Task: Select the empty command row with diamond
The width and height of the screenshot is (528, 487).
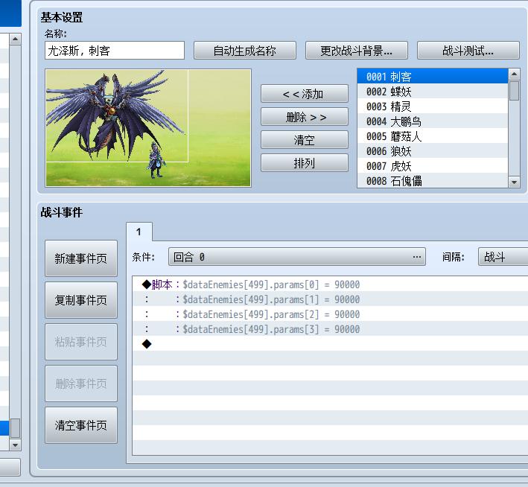Action: [330, 343]
